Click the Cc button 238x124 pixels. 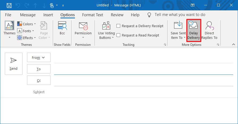coord(39,80)
